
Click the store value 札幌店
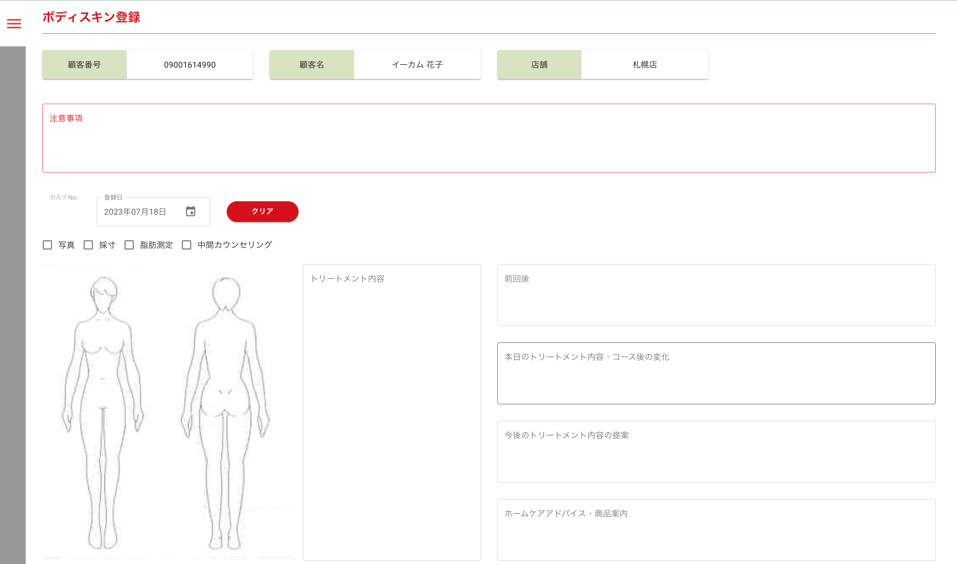click(x=644, y=65)
